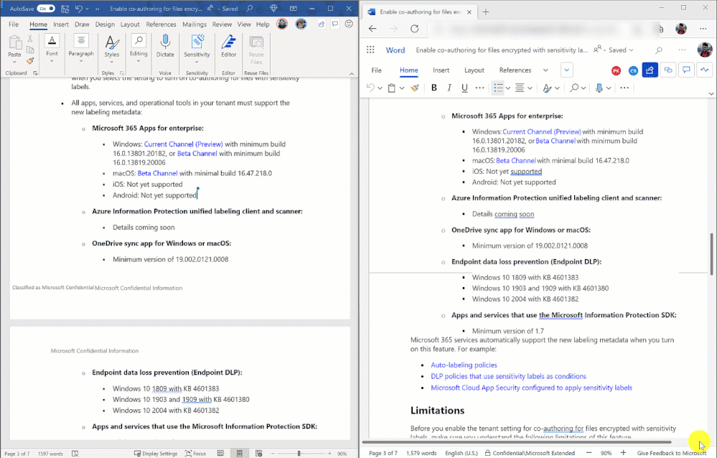The height and width of the screenshot is (458, 717).
Task: Switch to the Draw tab in desktop Word
Action: pyautogui.click(x=82, y=24)
